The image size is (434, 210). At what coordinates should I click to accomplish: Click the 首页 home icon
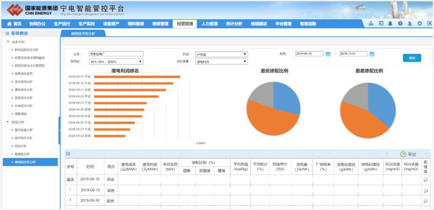(x=9, y=24)
